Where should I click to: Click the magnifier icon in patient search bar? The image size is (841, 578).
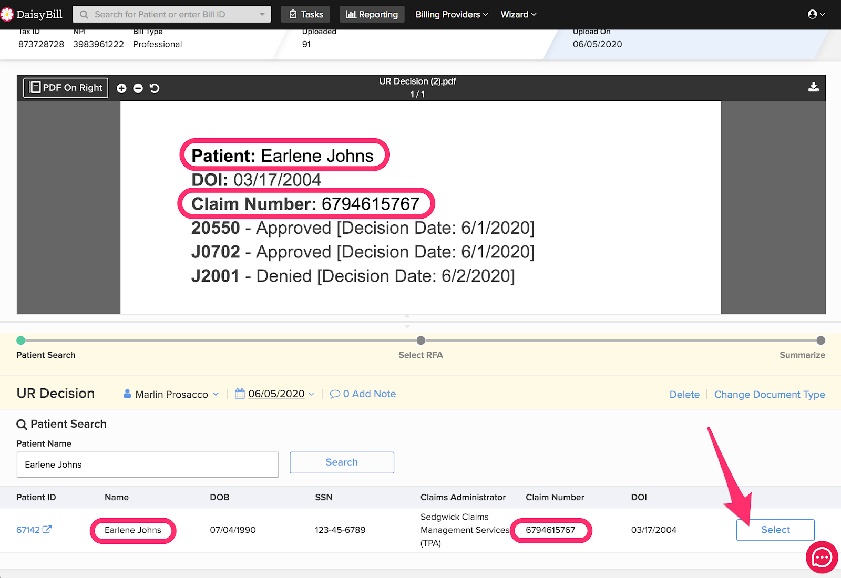point(84,14)
